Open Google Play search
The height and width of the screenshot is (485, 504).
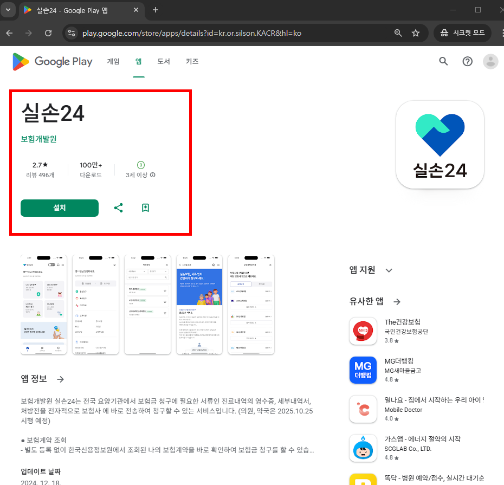(x=443, y=61)
